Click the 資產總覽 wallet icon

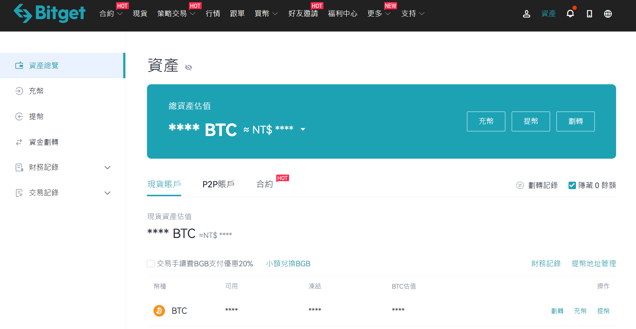(19, 66)
